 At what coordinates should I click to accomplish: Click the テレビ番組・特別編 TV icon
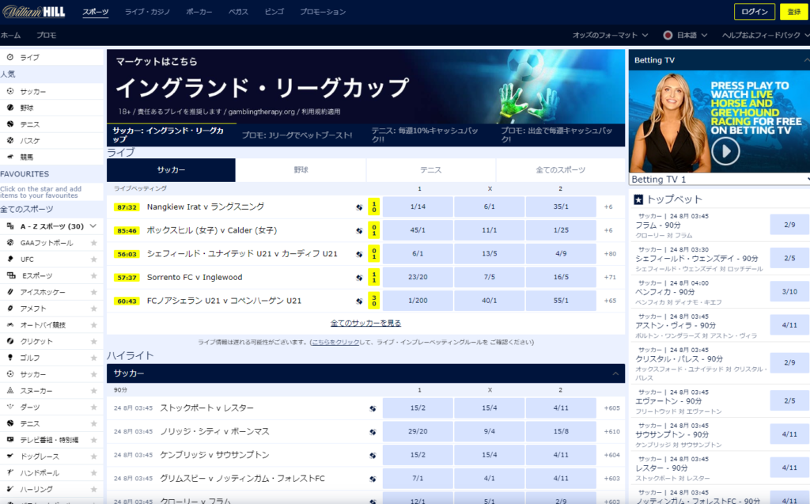tap(9, 439)
